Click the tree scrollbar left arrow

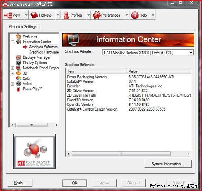12,125
